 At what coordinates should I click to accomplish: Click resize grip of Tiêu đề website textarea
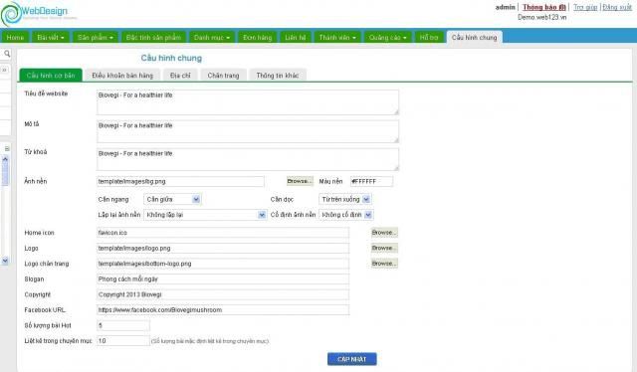click(396, 111)
